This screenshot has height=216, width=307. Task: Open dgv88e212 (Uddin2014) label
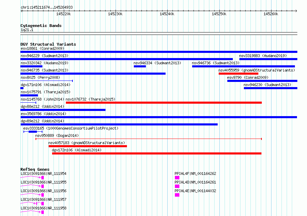tap(42, 106)
